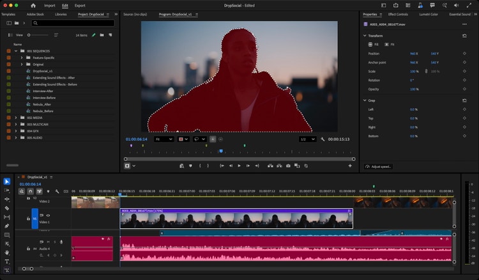Image resolution: width=479 pixels, height=280 pixels.
Task: Mark In point bracket
Action: [x=200, y=166]
